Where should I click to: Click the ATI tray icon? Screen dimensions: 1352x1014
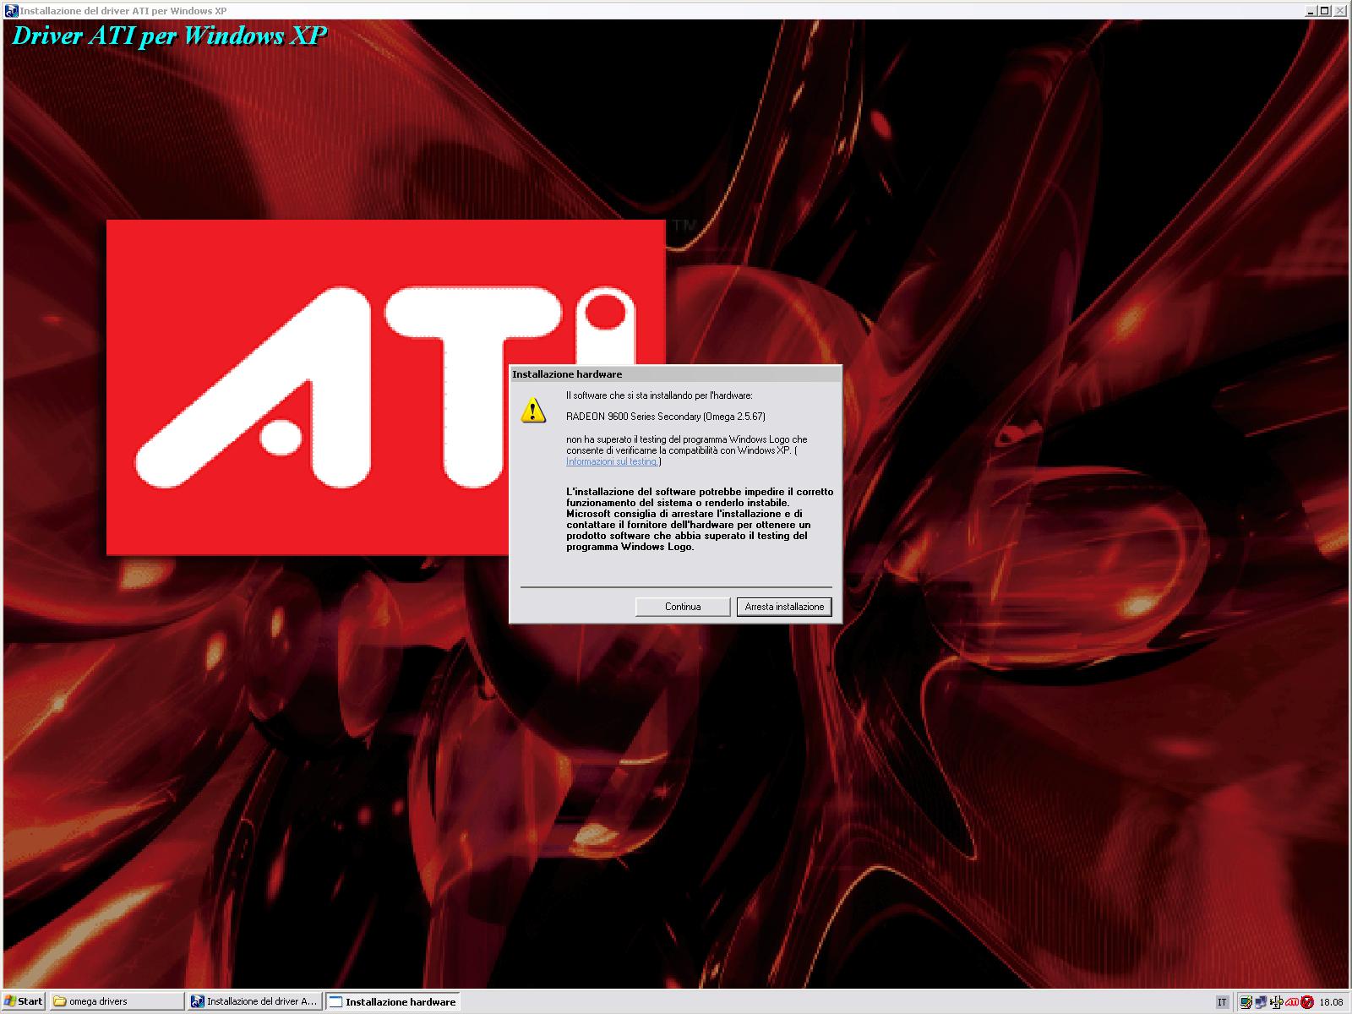tap(1292, 1002)
